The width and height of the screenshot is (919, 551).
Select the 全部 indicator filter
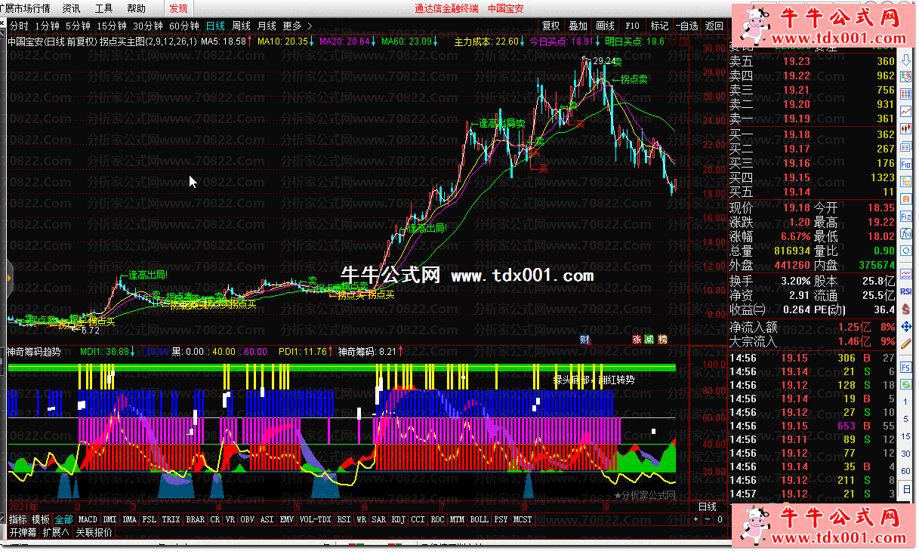[64, 519]
